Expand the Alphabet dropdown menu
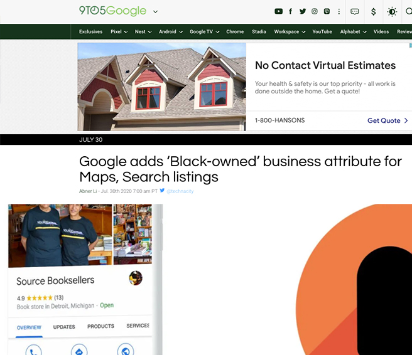The image size is (412, 355). (x=353, y=32)
